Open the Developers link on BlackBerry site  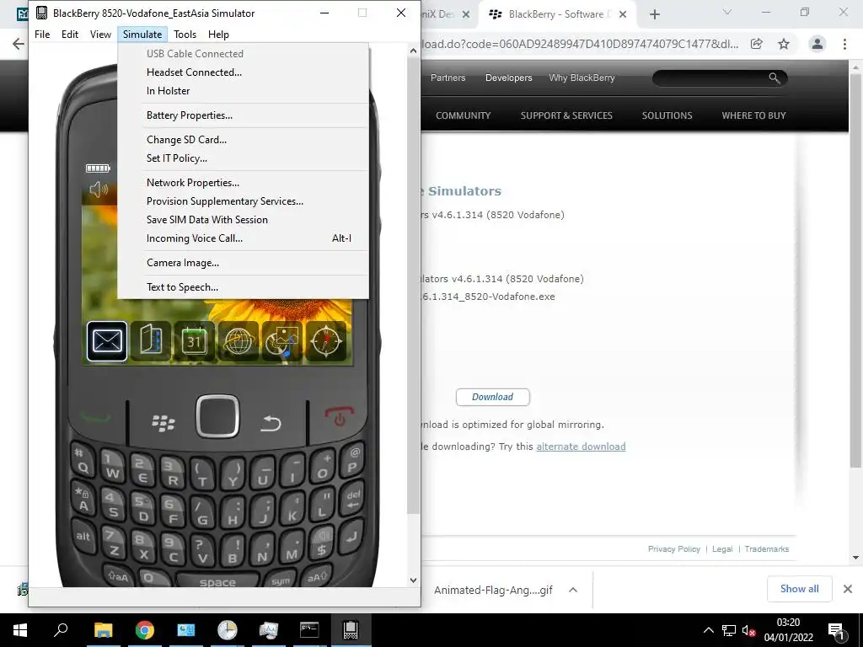coord(508,78)
